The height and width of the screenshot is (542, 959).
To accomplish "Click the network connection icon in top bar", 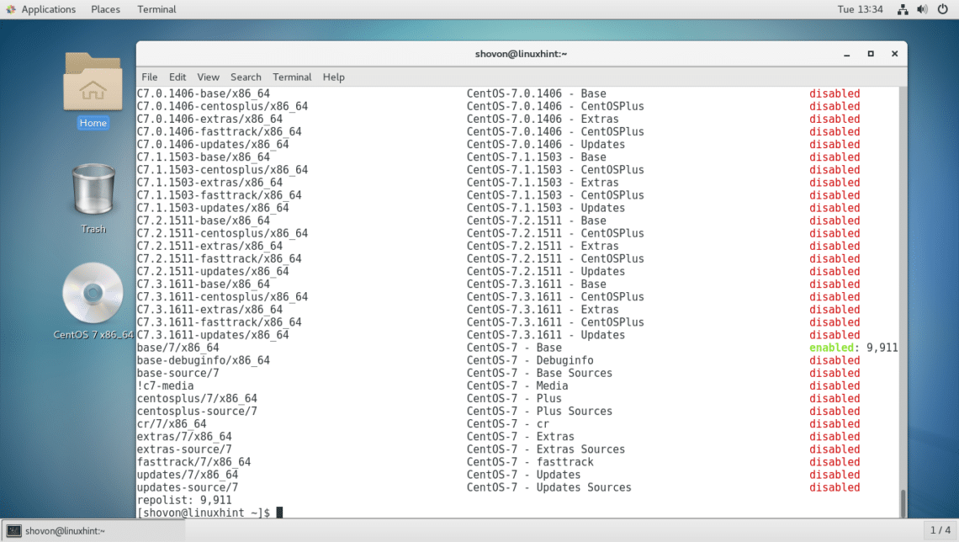I will (x=903, y=9).
